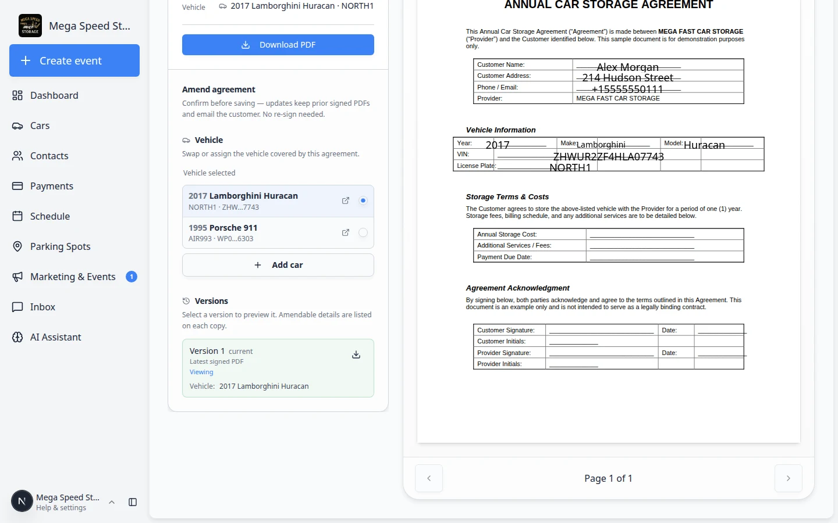The image size is (838, 523).
Task: Click the AI Assistant brain icon
Action: [17, 337]
